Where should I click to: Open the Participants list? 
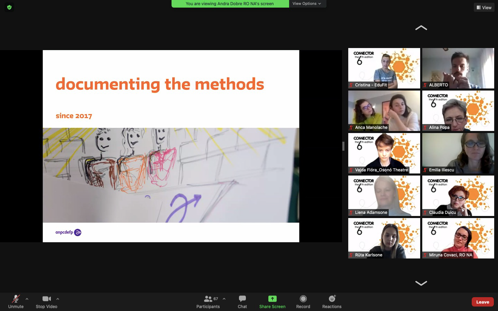208,302
